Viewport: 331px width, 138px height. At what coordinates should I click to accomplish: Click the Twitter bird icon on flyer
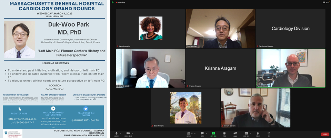86,109
